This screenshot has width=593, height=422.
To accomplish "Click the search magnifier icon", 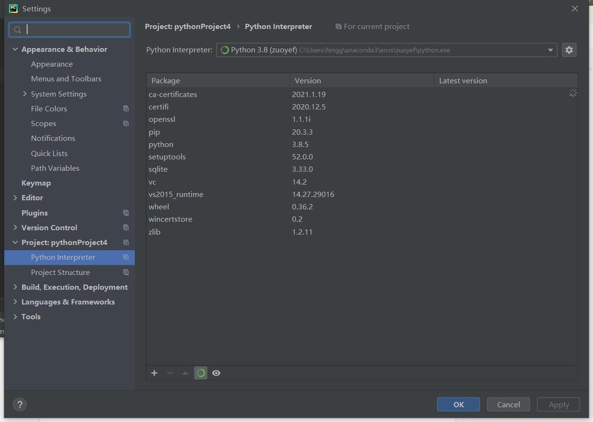I will 18,30.
